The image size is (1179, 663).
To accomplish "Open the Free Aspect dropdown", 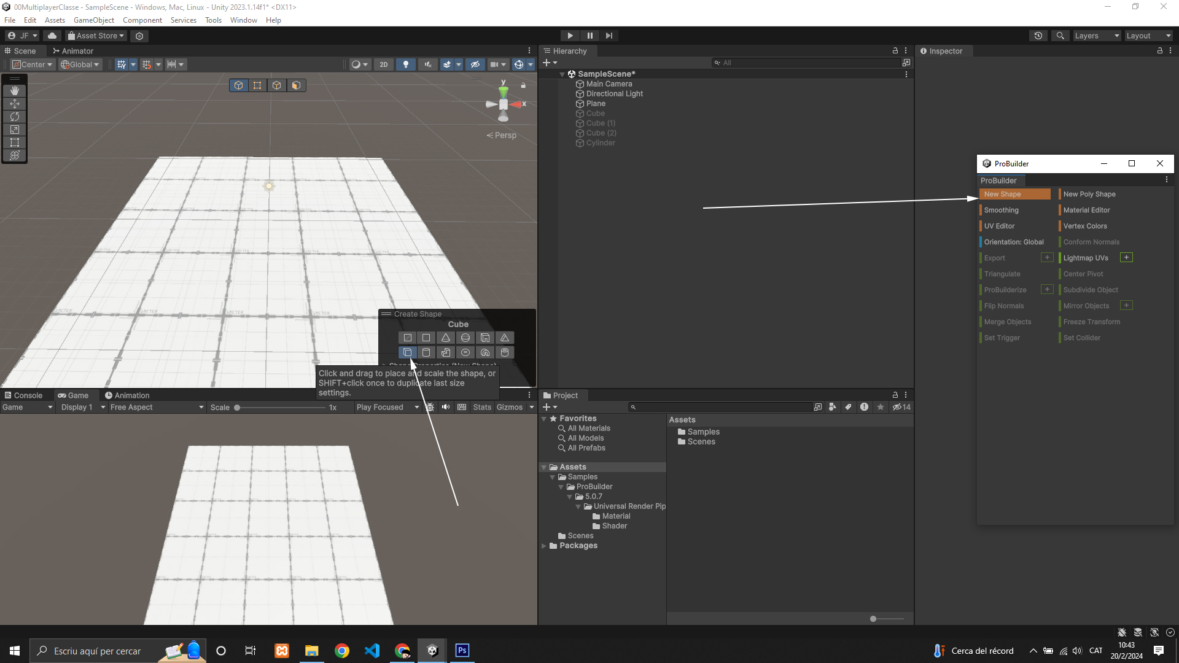I will 157,407.
